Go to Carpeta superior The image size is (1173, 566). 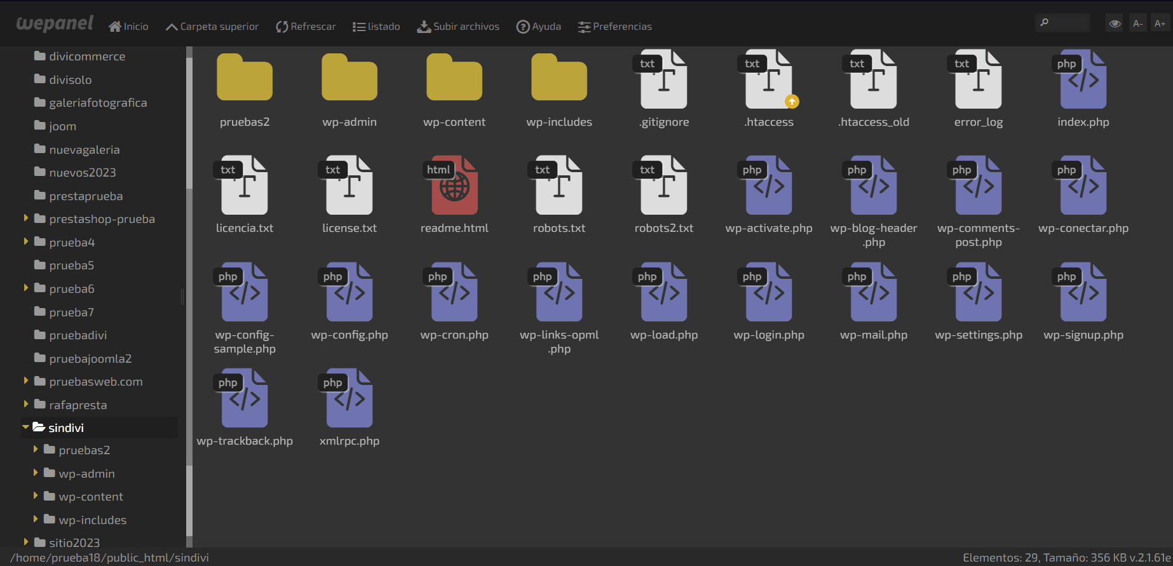coord(212,27)
